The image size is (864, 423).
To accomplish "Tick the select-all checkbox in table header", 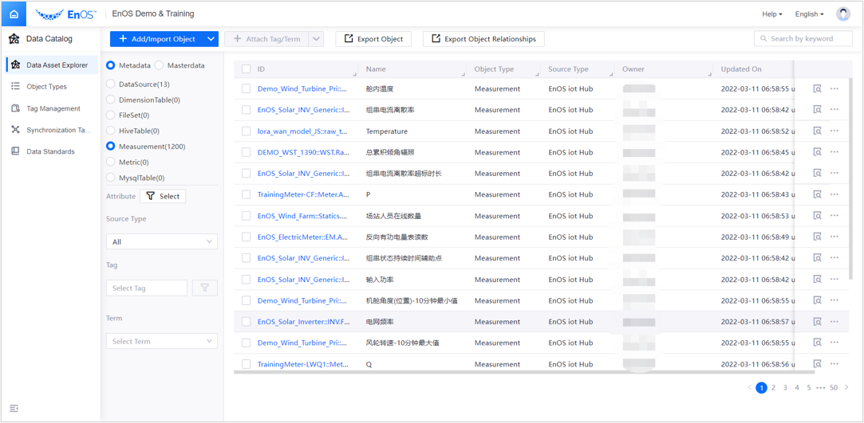I will coord(246,69).
